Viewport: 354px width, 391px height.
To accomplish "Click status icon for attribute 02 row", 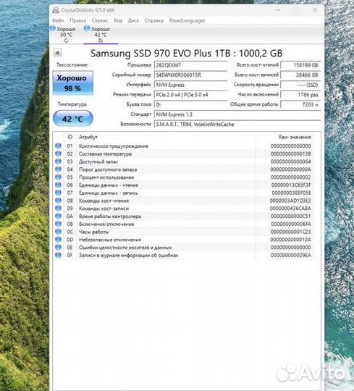I will click(x=58, y=154).
